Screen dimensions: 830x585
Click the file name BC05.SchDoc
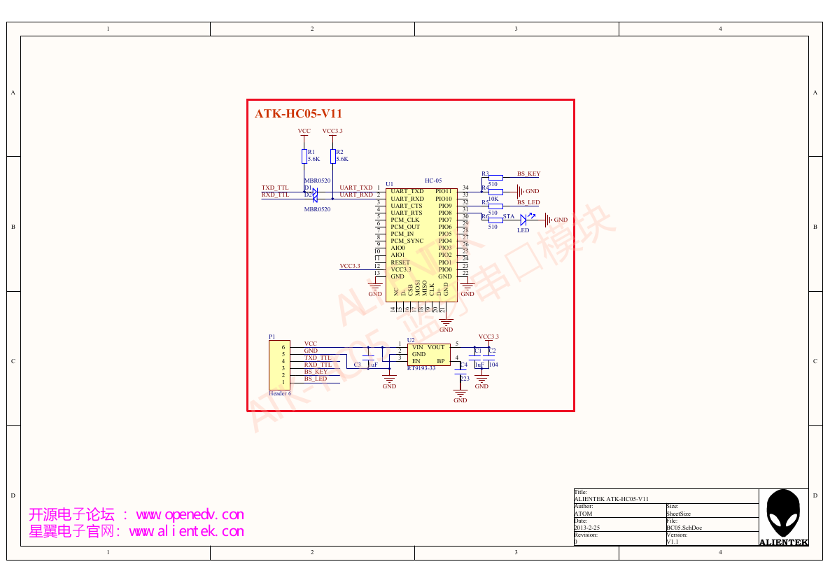[684, 528]
